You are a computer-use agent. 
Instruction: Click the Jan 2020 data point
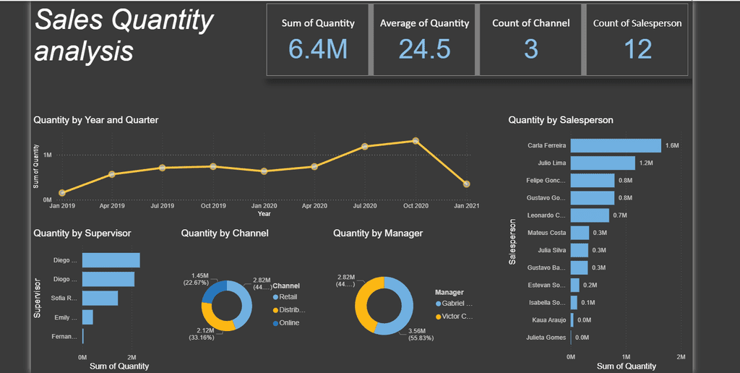(264, 171)
